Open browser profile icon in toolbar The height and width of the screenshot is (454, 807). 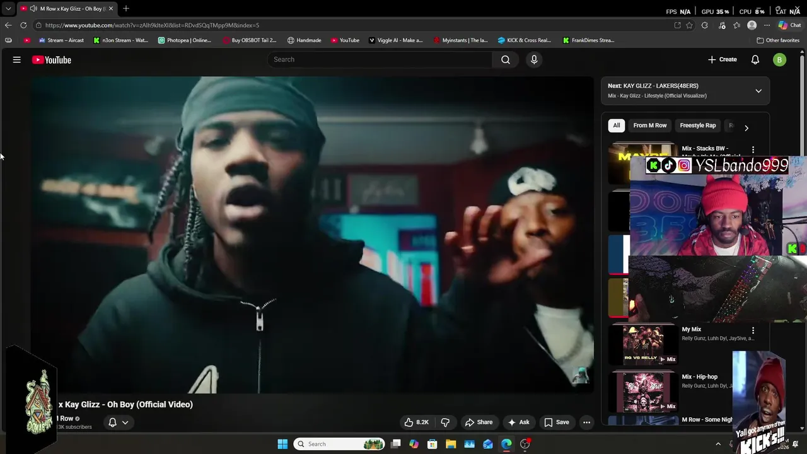click(752, 25)
